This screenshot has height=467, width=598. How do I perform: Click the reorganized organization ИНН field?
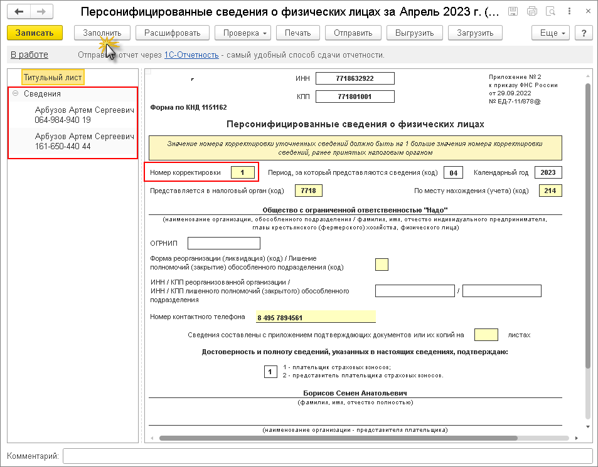coord(415,291)
